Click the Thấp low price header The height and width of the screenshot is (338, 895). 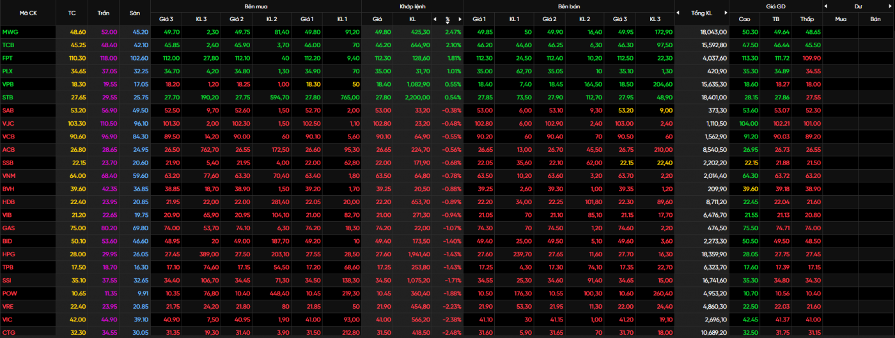(x=807, y=19)
